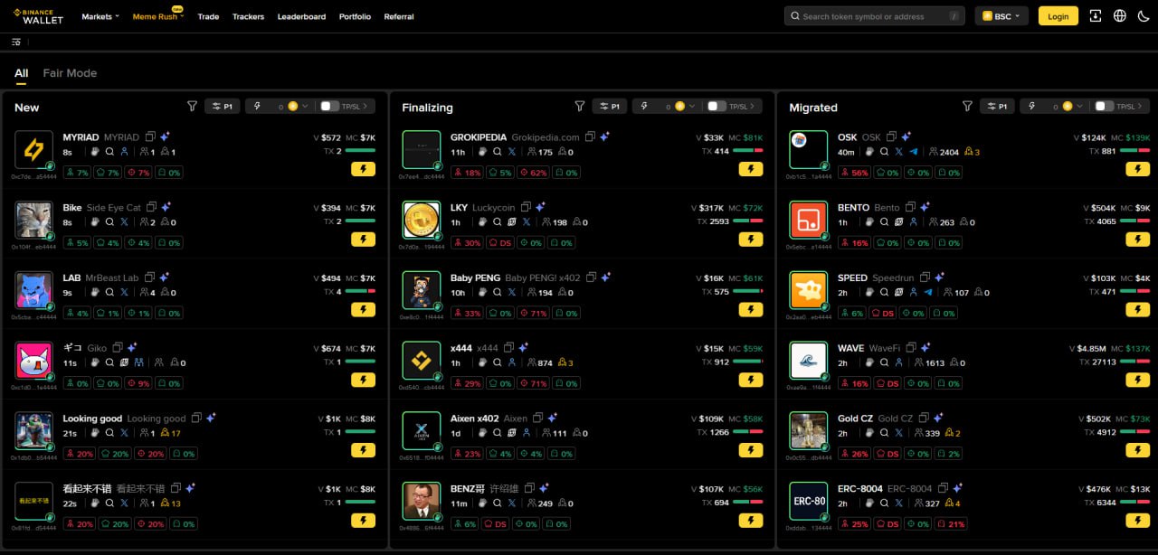Expand the BSC network dropdown
Viewport: 1158px width, 555px height.
click(1001, 16)
